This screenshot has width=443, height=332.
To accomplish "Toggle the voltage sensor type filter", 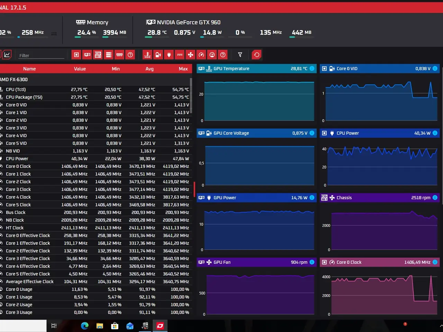I will [x=158, y=55].
